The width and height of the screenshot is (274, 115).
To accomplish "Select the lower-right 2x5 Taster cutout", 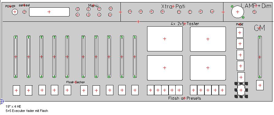I will coord(208,68).
